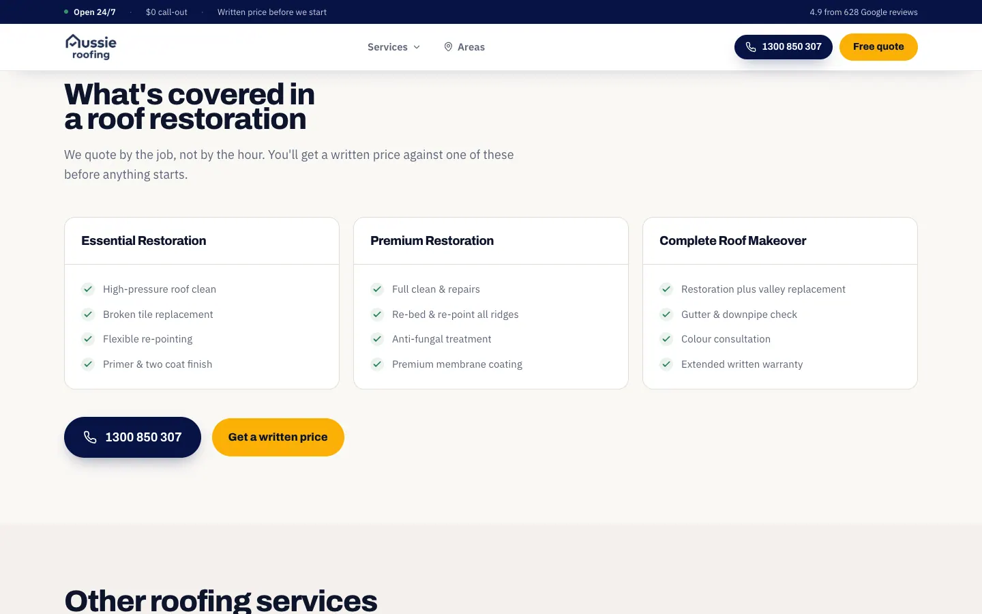Click the check icon beside Full clean & repairs

(377, 289)
